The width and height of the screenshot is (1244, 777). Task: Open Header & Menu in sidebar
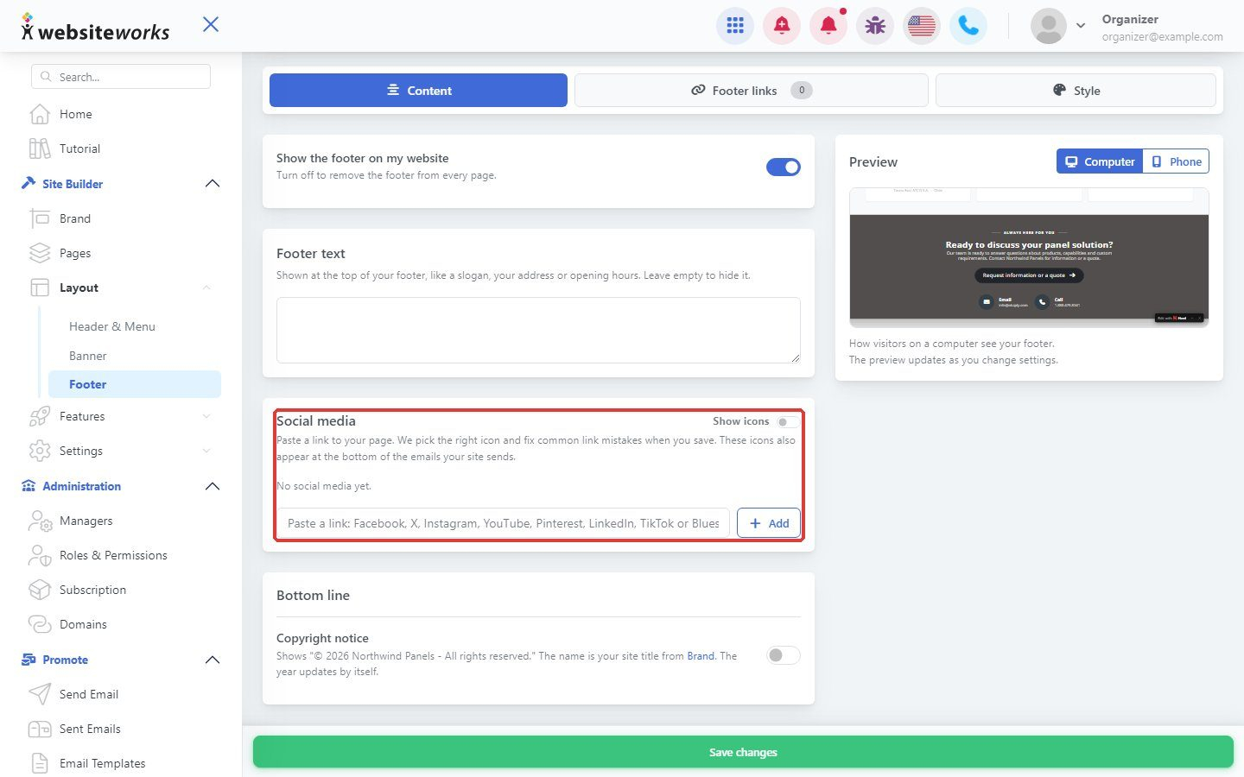coord(112,326)
